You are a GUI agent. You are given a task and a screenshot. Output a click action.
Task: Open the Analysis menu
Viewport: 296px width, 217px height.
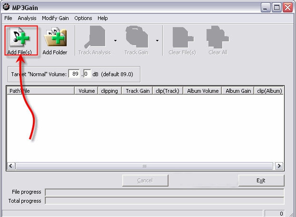point(27,18)
